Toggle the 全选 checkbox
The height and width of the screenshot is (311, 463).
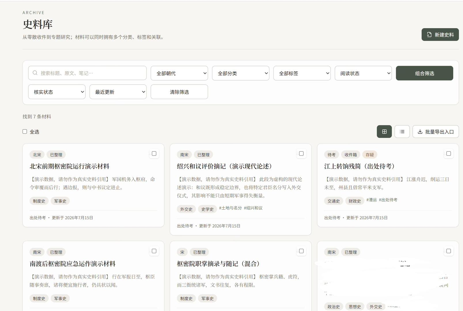tap(25, 132)
